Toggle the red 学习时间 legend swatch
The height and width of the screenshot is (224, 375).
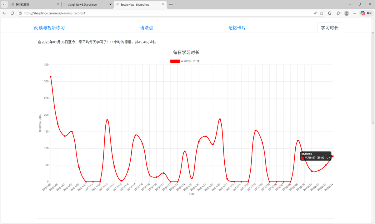click(175, 61)
